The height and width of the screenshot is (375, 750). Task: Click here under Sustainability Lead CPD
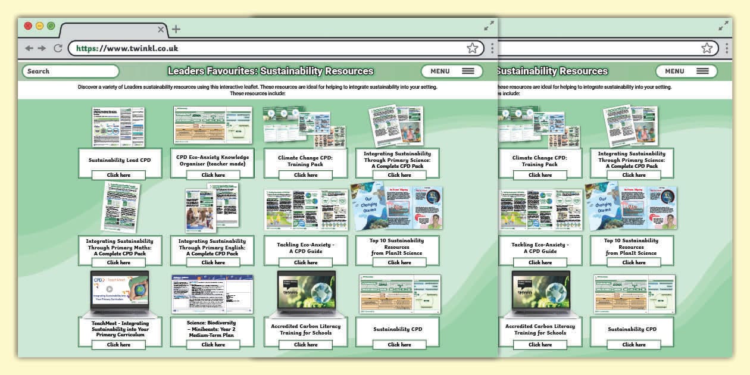point(118,175)
